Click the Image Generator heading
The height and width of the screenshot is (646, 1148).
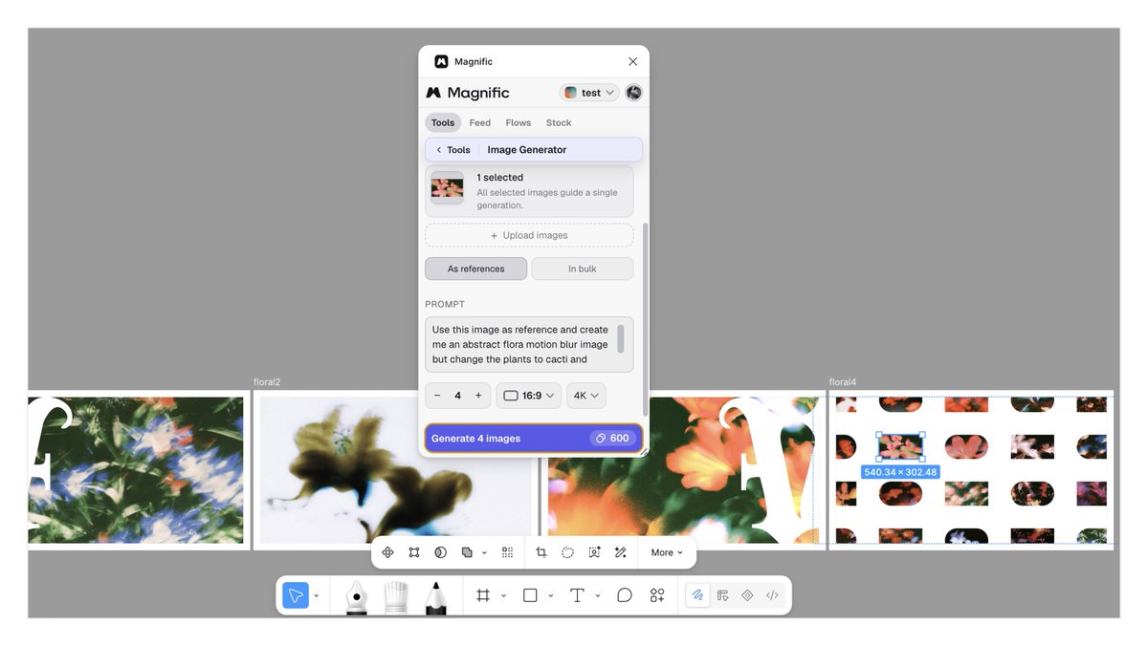coord(527,150)
